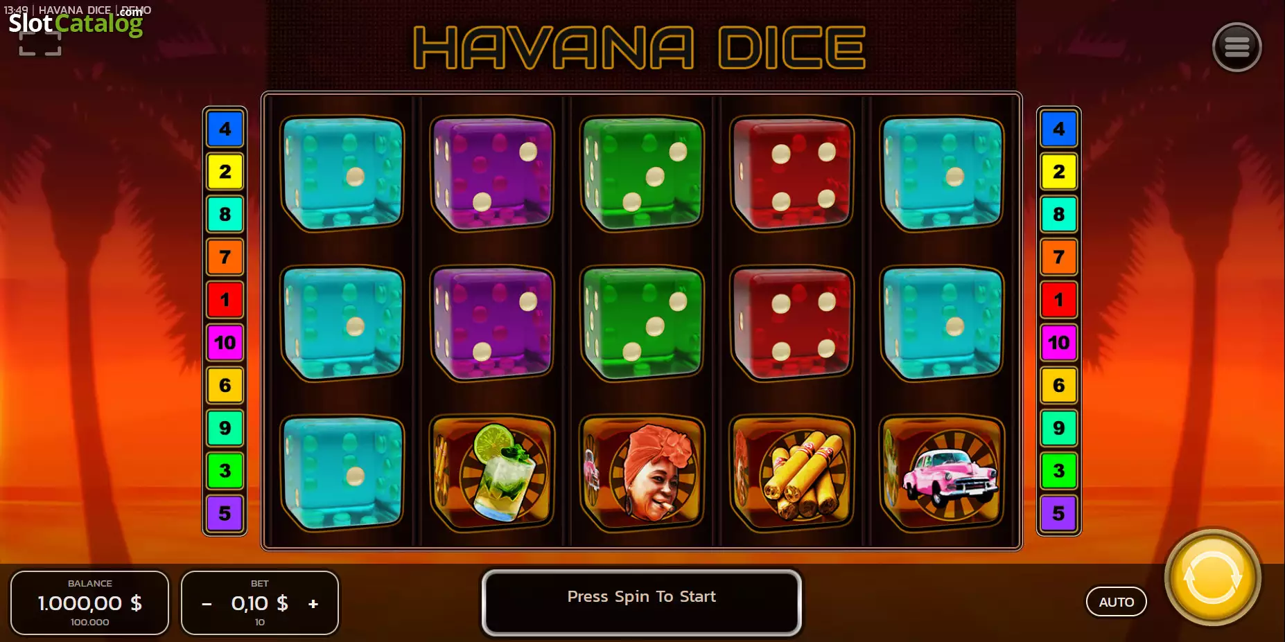
Task: Select left payline 4 indicator
Action: point(225,129)
